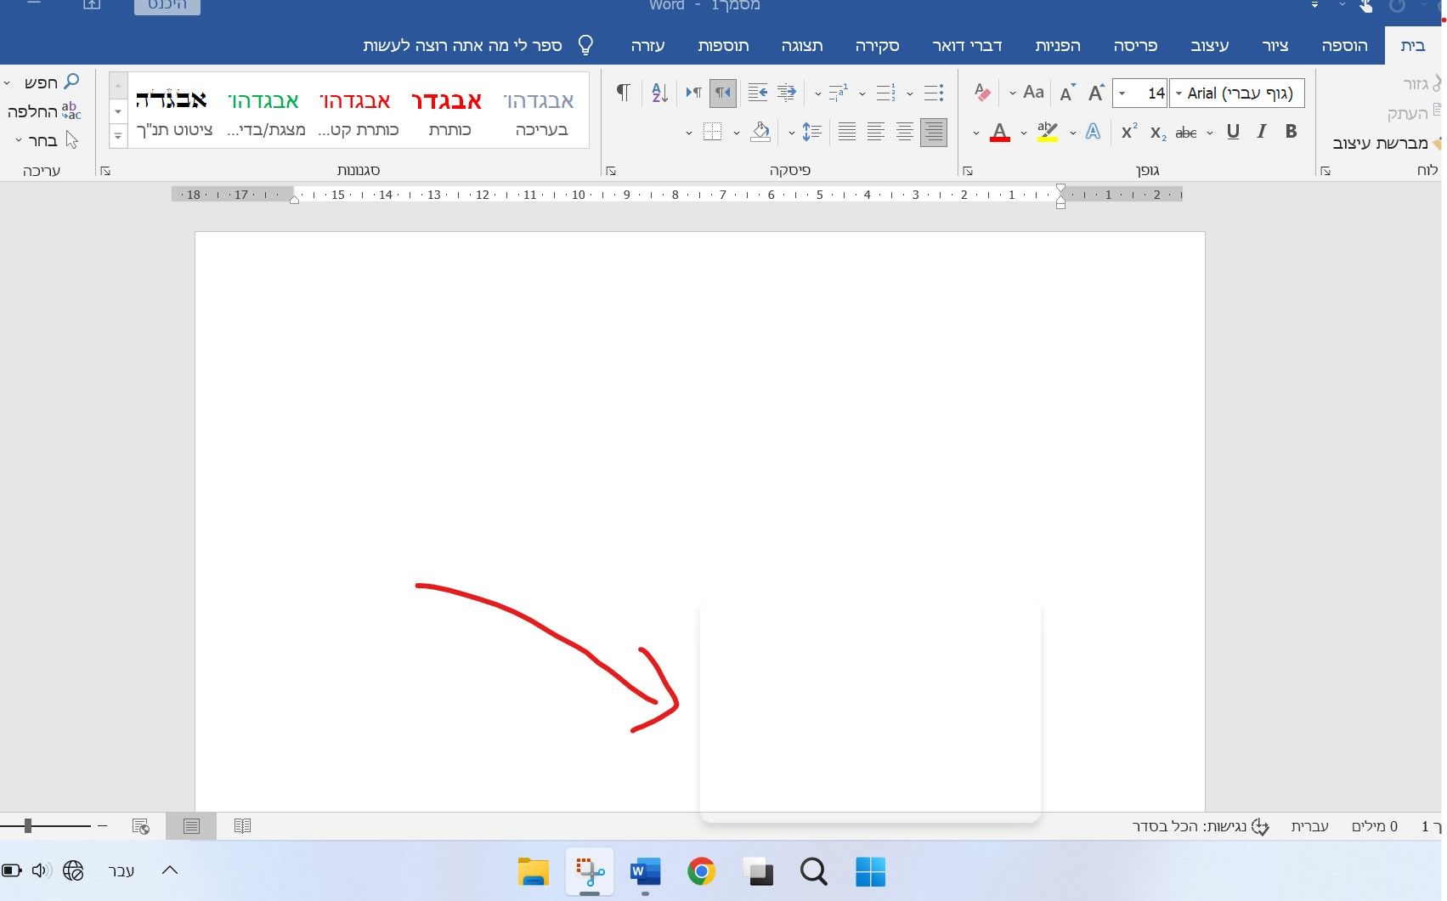Open the font size dropdown
Viewport: 1447px width, 901px height.
(x=1122, y=93)
